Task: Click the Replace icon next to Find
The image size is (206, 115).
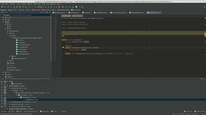Action: 26,7
